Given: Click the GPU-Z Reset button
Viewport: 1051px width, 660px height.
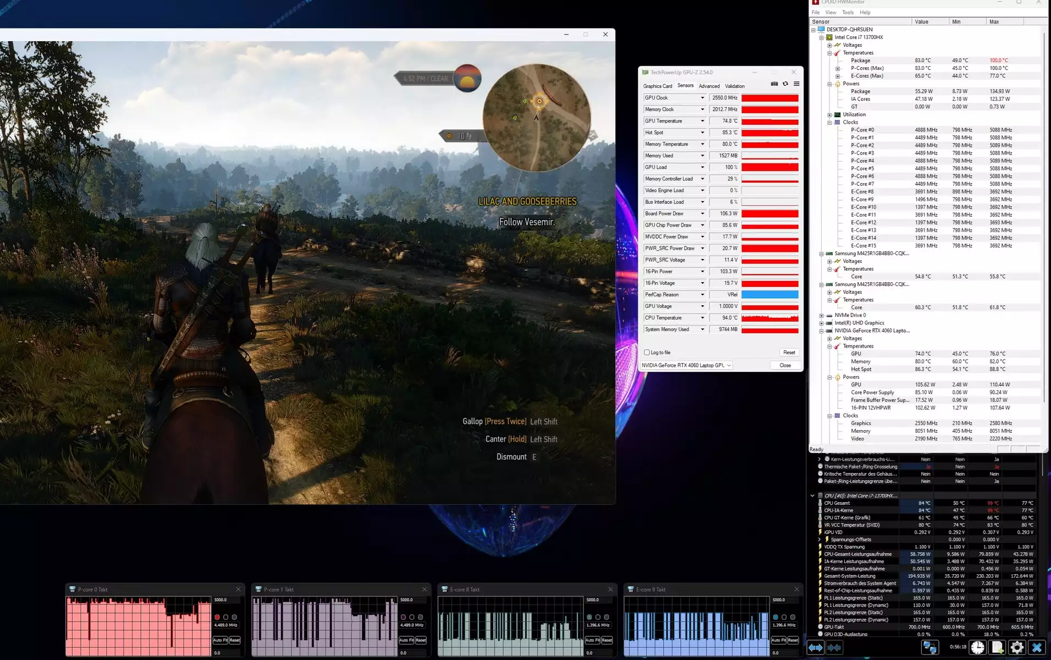Looking at the screenshot, I should [x=789, y=353].
